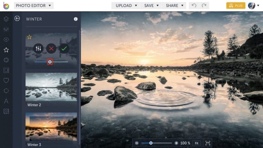Image resolution: width=263 pixels, height=148 pixels.
Task: Open the Frames square icon
Action: (x=6, y=70)
